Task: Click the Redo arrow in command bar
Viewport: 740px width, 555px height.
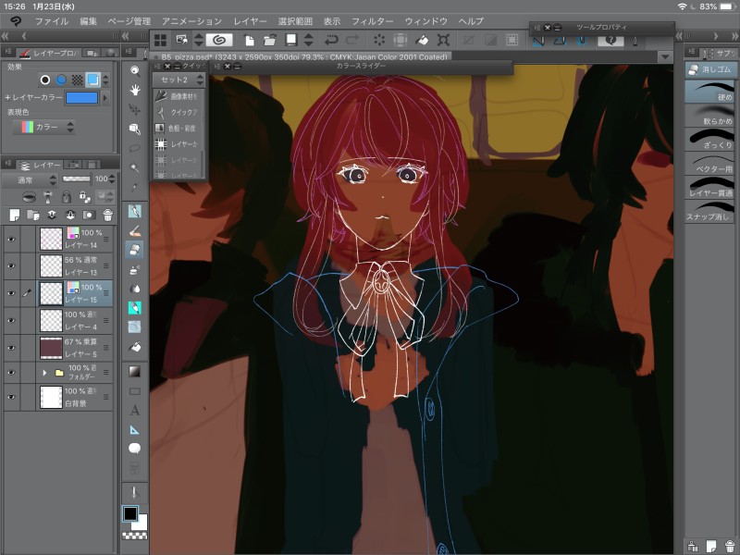Action: (352, 40)
